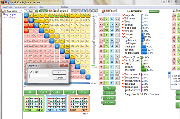Click the blue question mark help icon
180x119 pixels.
[21, 11]
